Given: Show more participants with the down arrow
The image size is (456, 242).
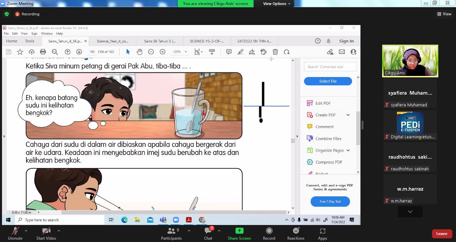Looking at the screenshot, I should coord(410,212).
